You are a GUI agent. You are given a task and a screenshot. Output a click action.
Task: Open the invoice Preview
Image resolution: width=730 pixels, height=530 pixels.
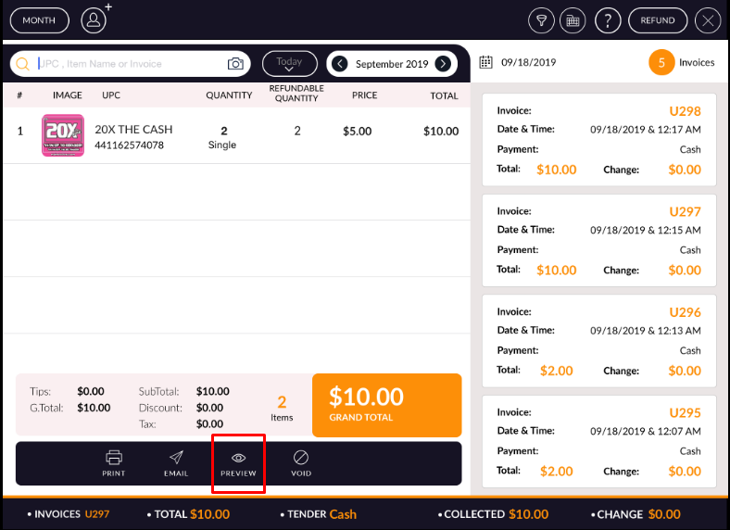(238, 462)
